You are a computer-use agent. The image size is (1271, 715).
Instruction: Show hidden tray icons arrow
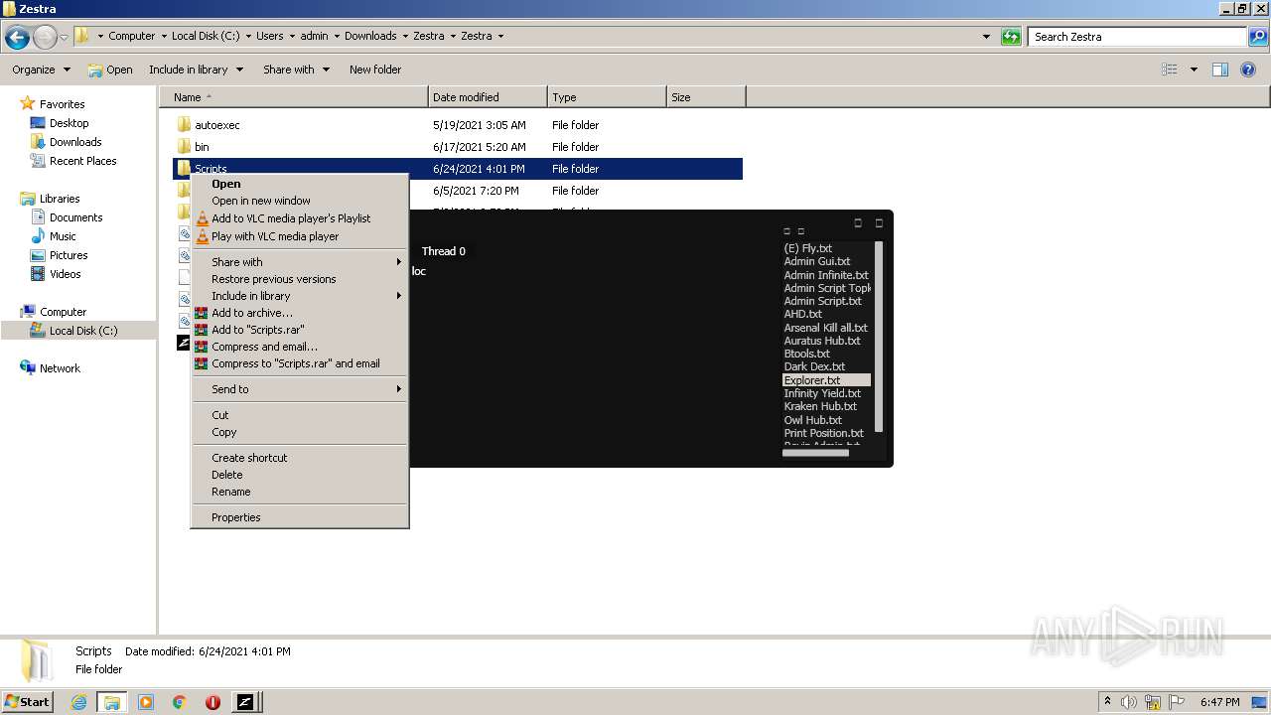(x=1107, y=702)
